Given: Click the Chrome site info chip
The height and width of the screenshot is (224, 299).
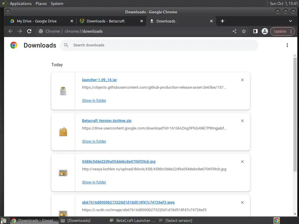Looking at the screenshot, I should (x=49, y=31).
